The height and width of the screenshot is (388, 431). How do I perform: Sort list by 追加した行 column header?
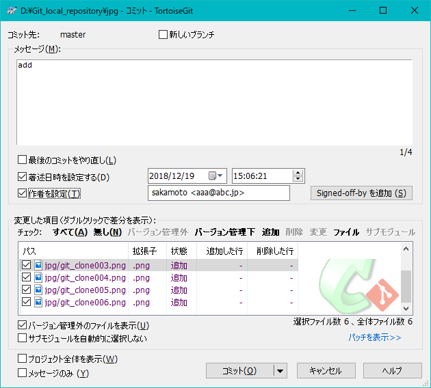(222, 251)
